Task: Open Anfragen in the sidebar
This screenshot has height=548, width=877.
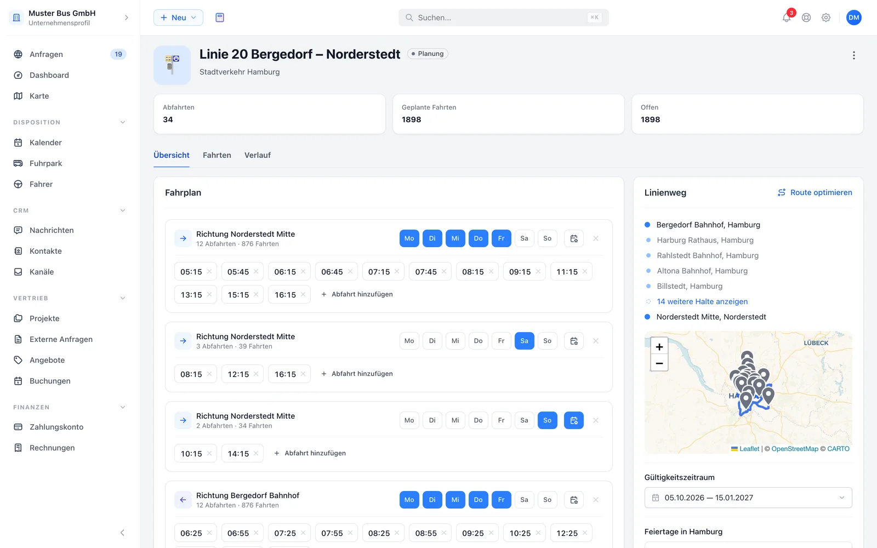Action: 70,54
